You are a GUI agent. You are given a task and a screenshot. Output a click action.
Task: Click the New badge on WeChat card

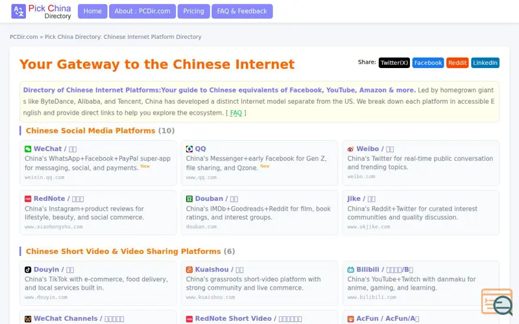[x=145, y=167]
